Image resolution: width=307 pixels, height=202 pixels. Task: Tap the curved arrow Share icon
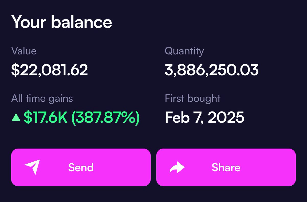tap(177, 168)
